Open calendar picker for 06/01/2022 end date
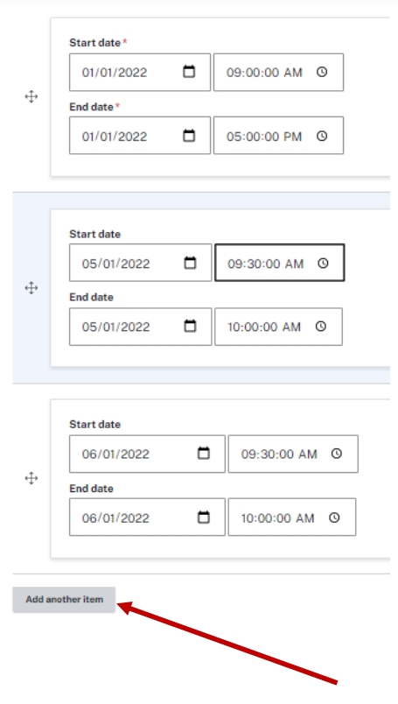Image resolution: width=398 pixels, height=704 pixels. click(x=204, y=517)
